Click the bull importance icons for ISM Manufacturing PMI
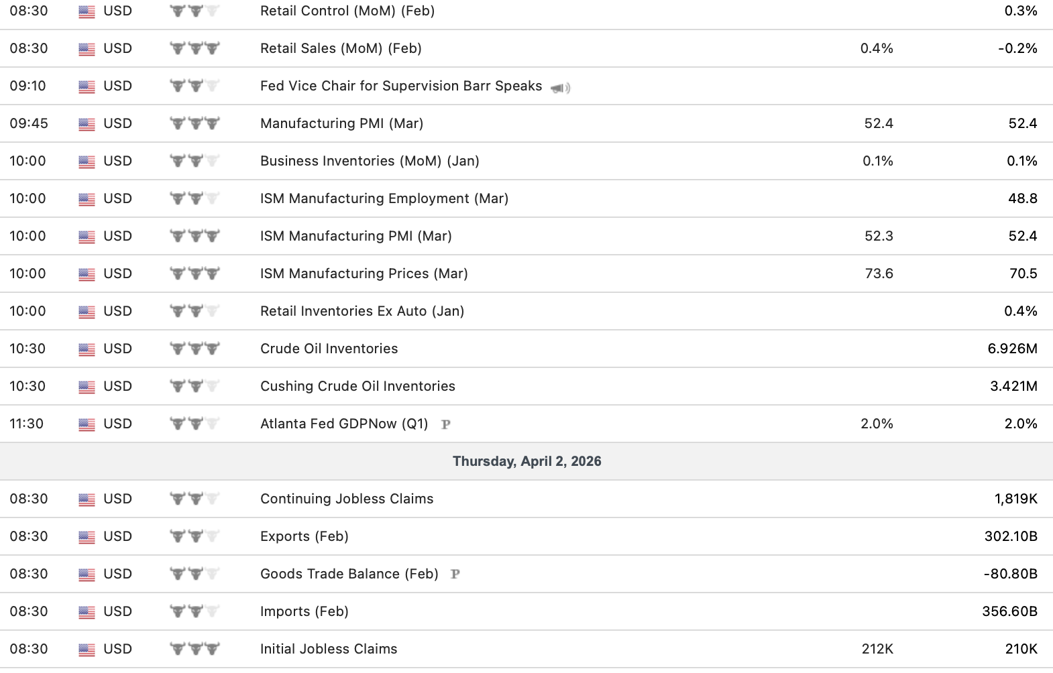The height and width of the screenshot is (673, 1053). 195,236
